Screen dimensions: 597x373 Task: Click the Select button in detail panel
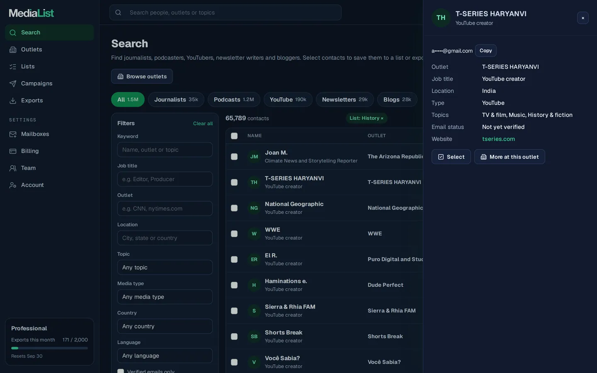(451, 157)
